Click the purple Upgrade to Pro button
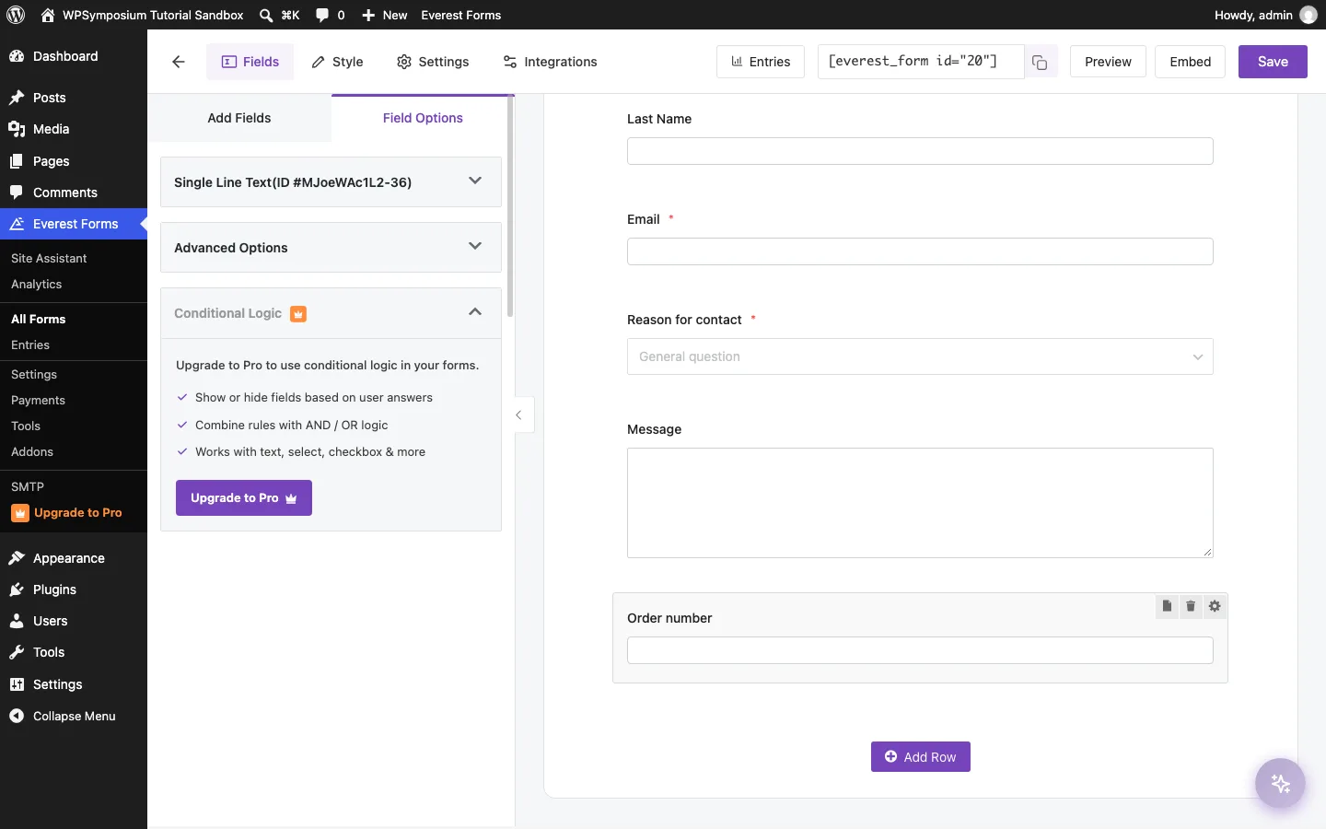The image size is (1326, 829). pos(244,498)
